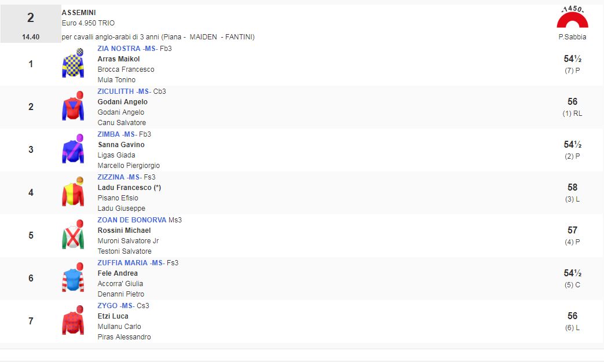The height and width of the screenshot is (362, 604).
Task: Open the ZIA NOSTRA horse link
Action: point(119,49)
